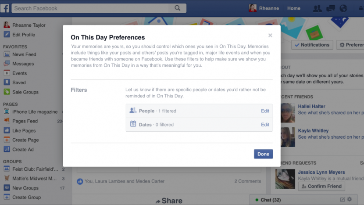Click the Search Facebook input field
Viewport: 364px width, 205px height.
tap(90, 8)
